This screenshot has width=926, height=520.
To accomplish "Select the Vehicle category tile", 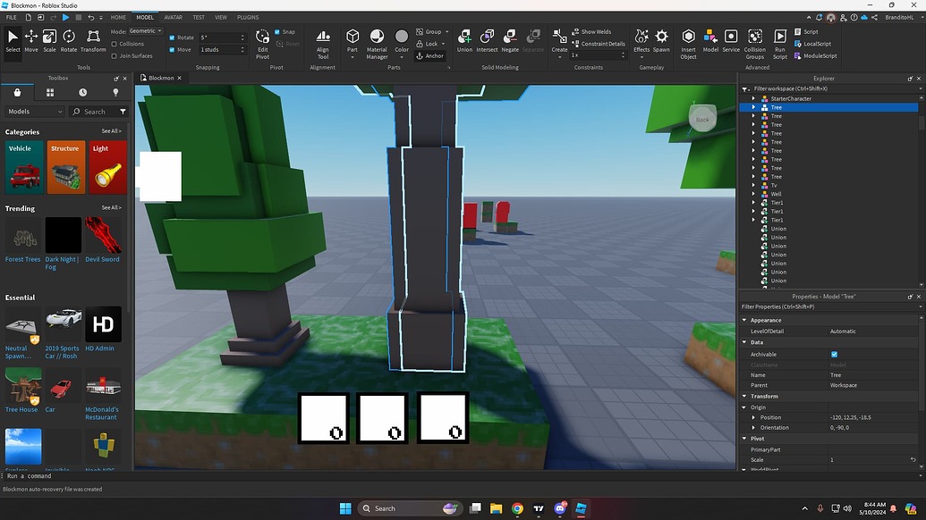I will point(24,167).
